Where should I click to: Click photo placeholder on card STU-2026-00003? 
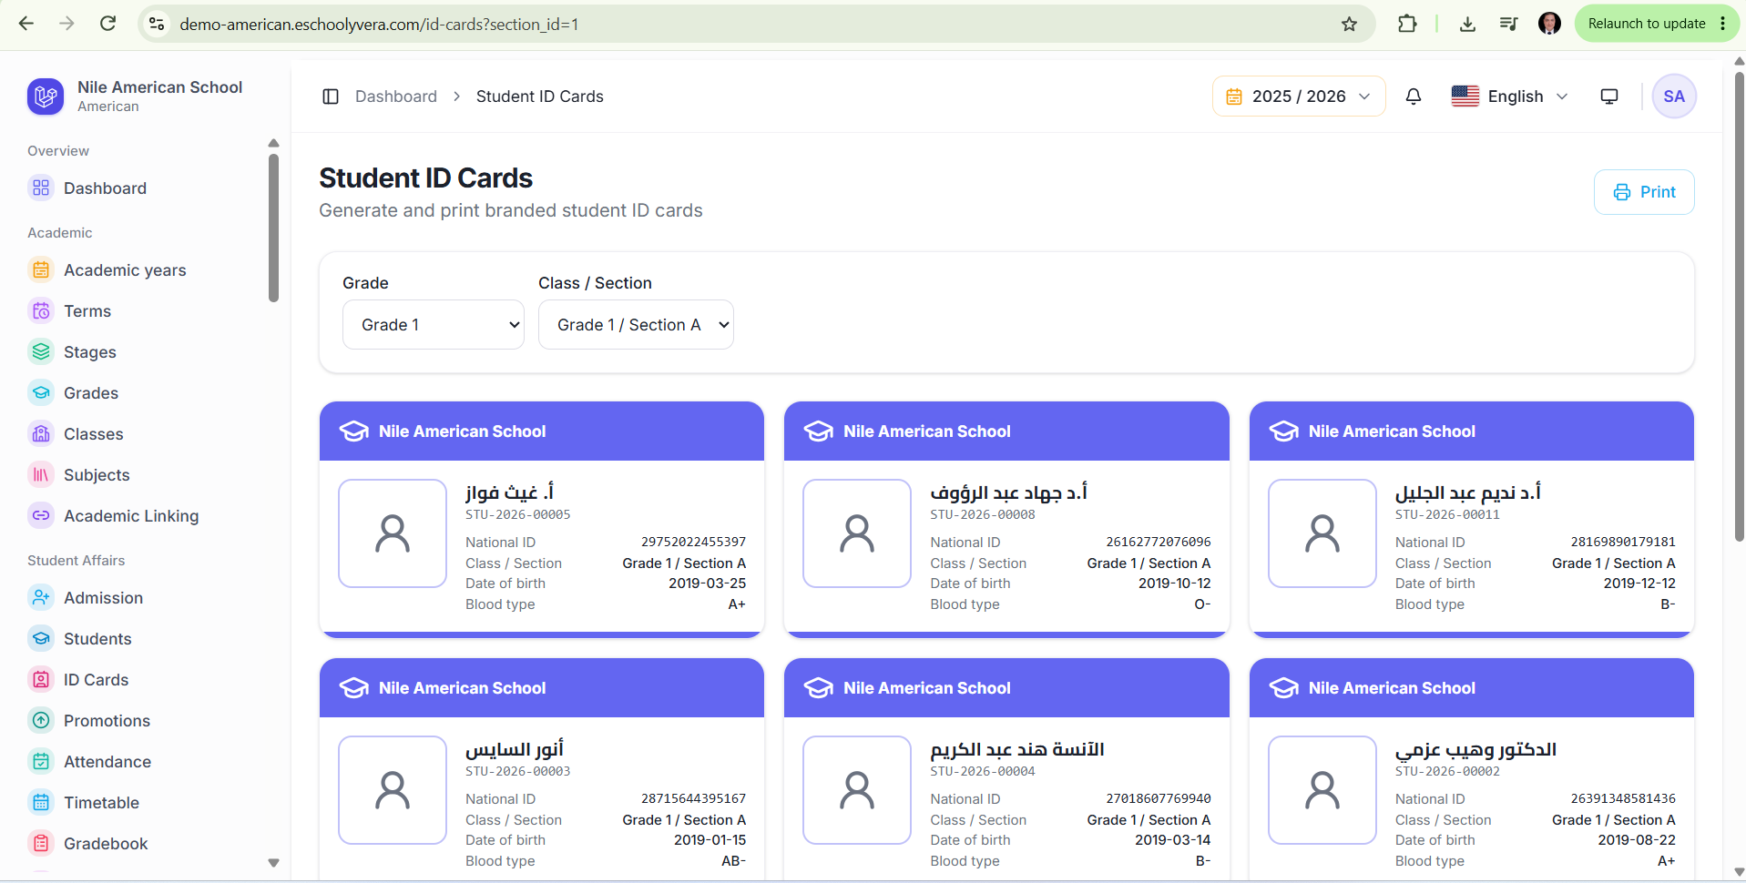[x=393, y=790]
